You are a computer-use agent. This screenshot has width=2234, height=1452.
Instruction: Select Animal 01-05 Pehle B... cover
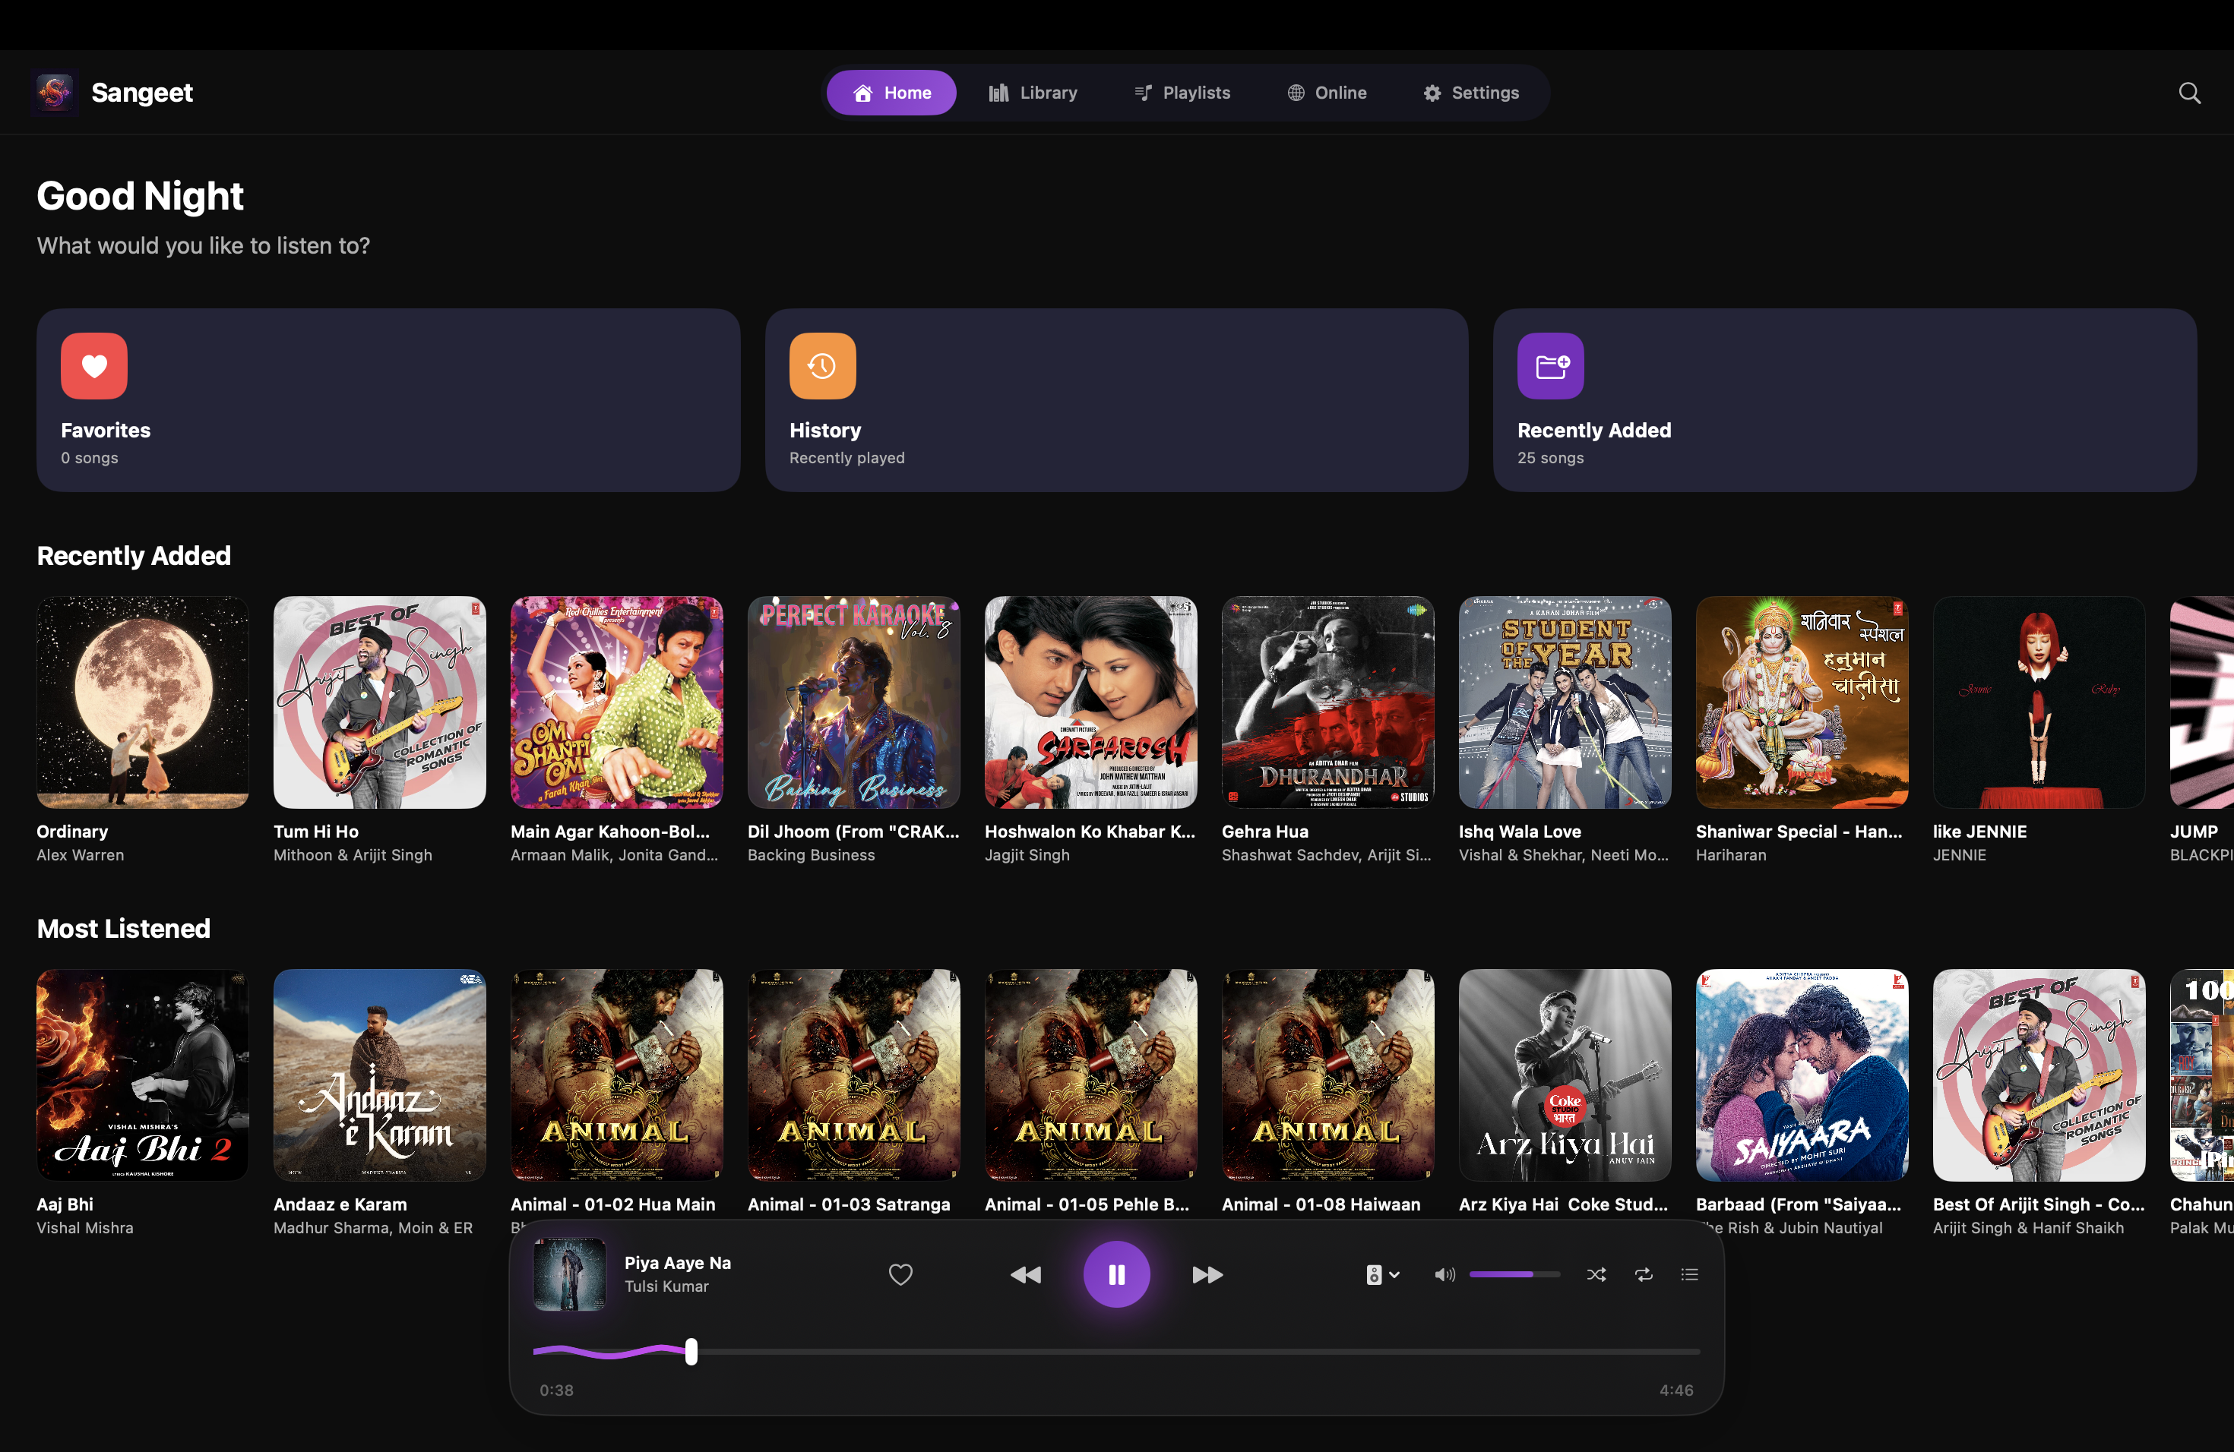[1090, 1075]
